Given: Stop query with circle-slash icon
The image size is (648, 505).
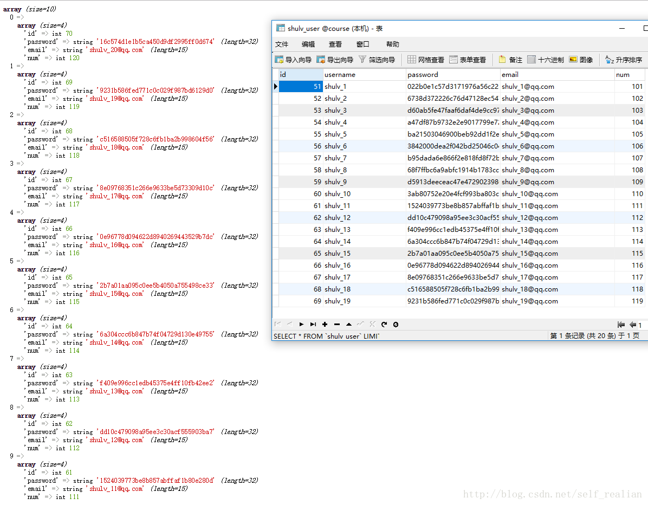Looking at the screenshot, I should point(396,325).
